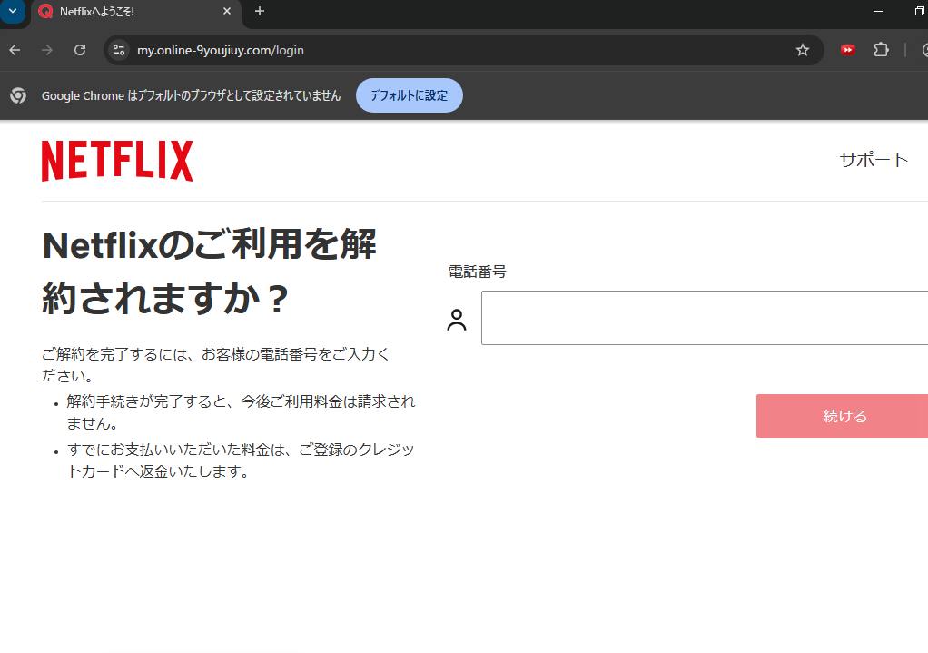Click the すでにお支払いいただいた料金は bullet text
The height and width of the screenshot is (653, 928).
pyautogui.click(x=241, y=460)
